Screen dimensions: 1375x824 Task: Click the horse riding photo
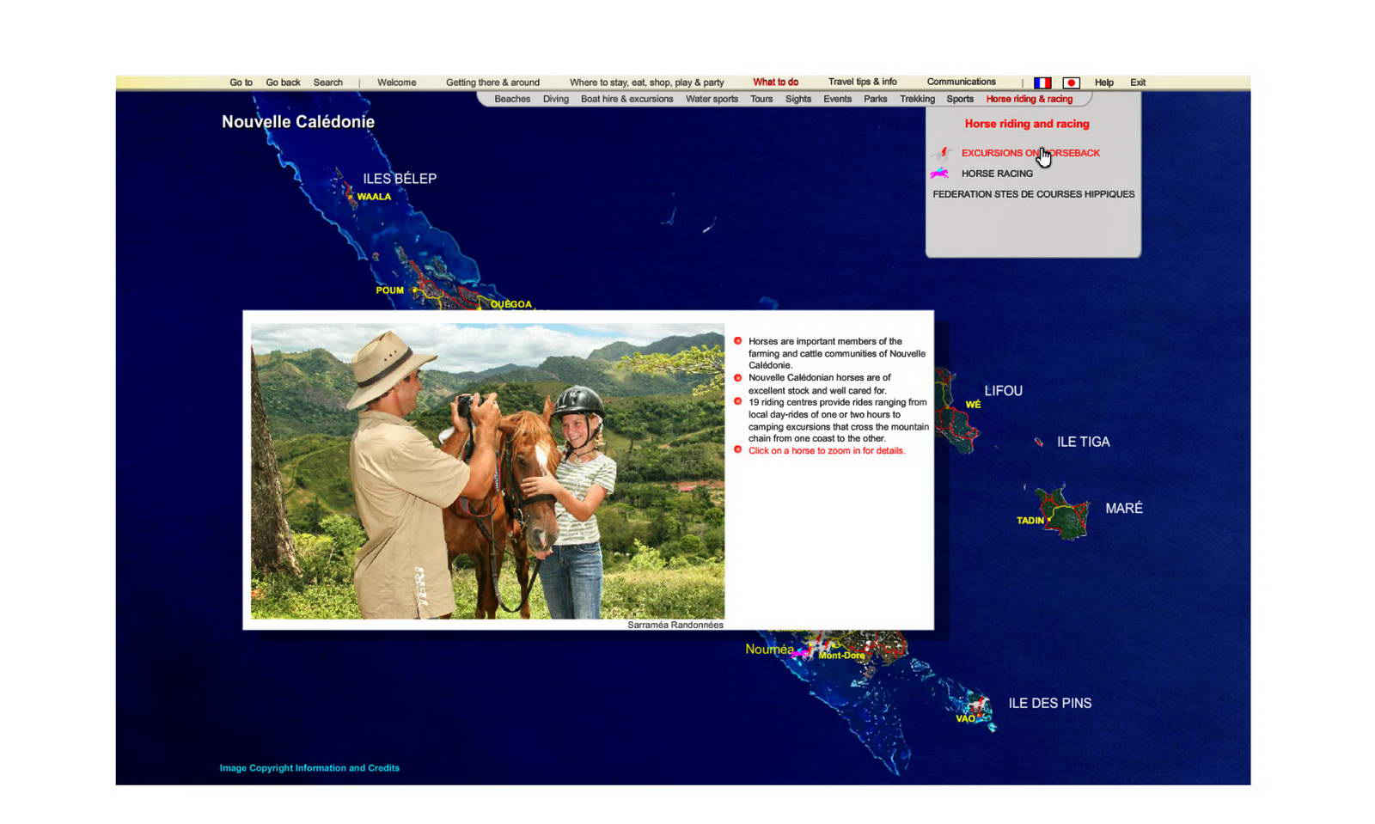pyautogui.click(x=487, y=471)
